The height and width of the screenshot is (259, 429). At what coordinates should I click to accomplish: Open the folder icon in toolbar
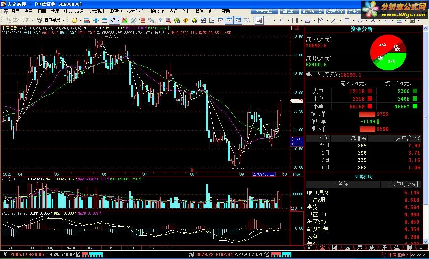74,20
